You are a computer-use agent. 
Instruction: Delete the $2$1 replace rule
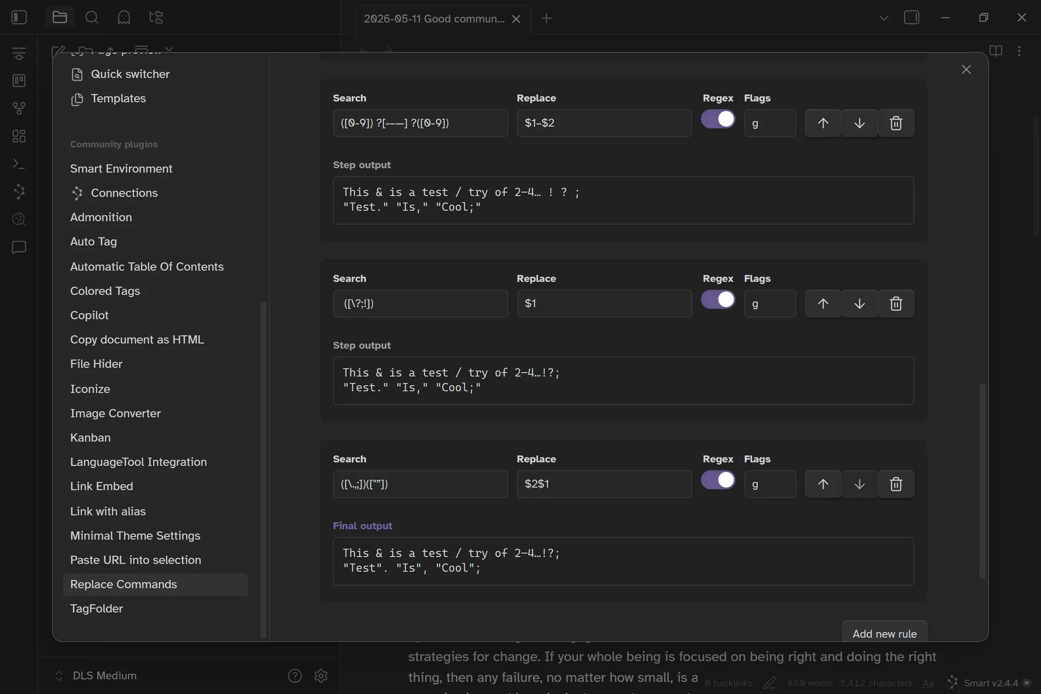[x=896, y=484]
